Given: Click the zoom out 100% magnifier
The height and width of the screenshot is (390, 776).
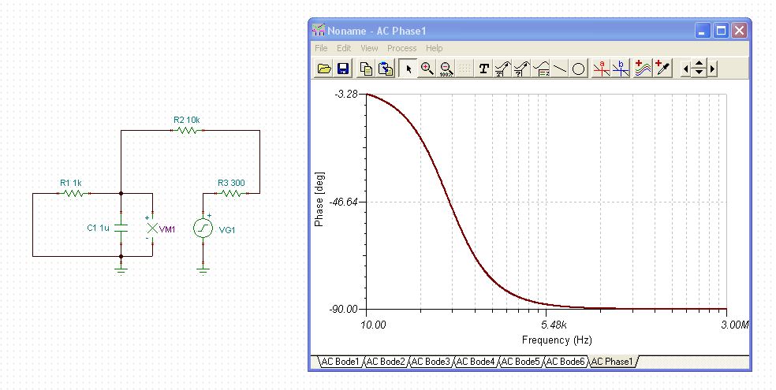Looking at the screenshot, I should tap(446, 69).
